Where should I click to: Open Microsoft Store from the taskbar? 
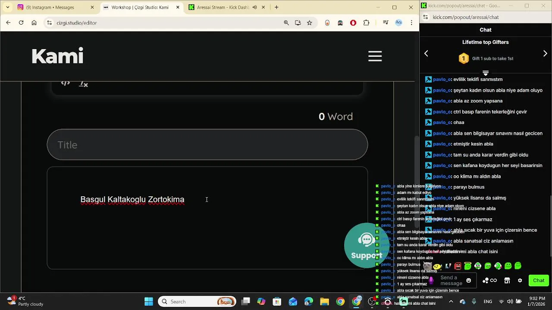point(277,301)
